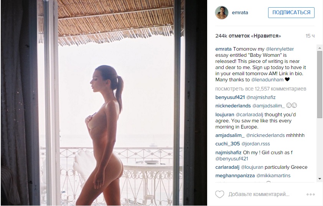Click the scrollbar down arrow
The width and height of the screenshot is (323, 206).
pos(320,179)
